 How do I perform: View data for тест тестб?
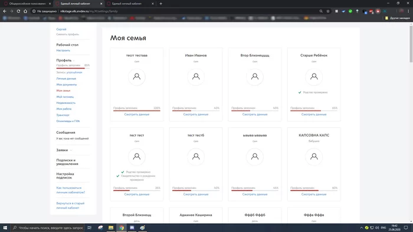(x=196, y=194)
